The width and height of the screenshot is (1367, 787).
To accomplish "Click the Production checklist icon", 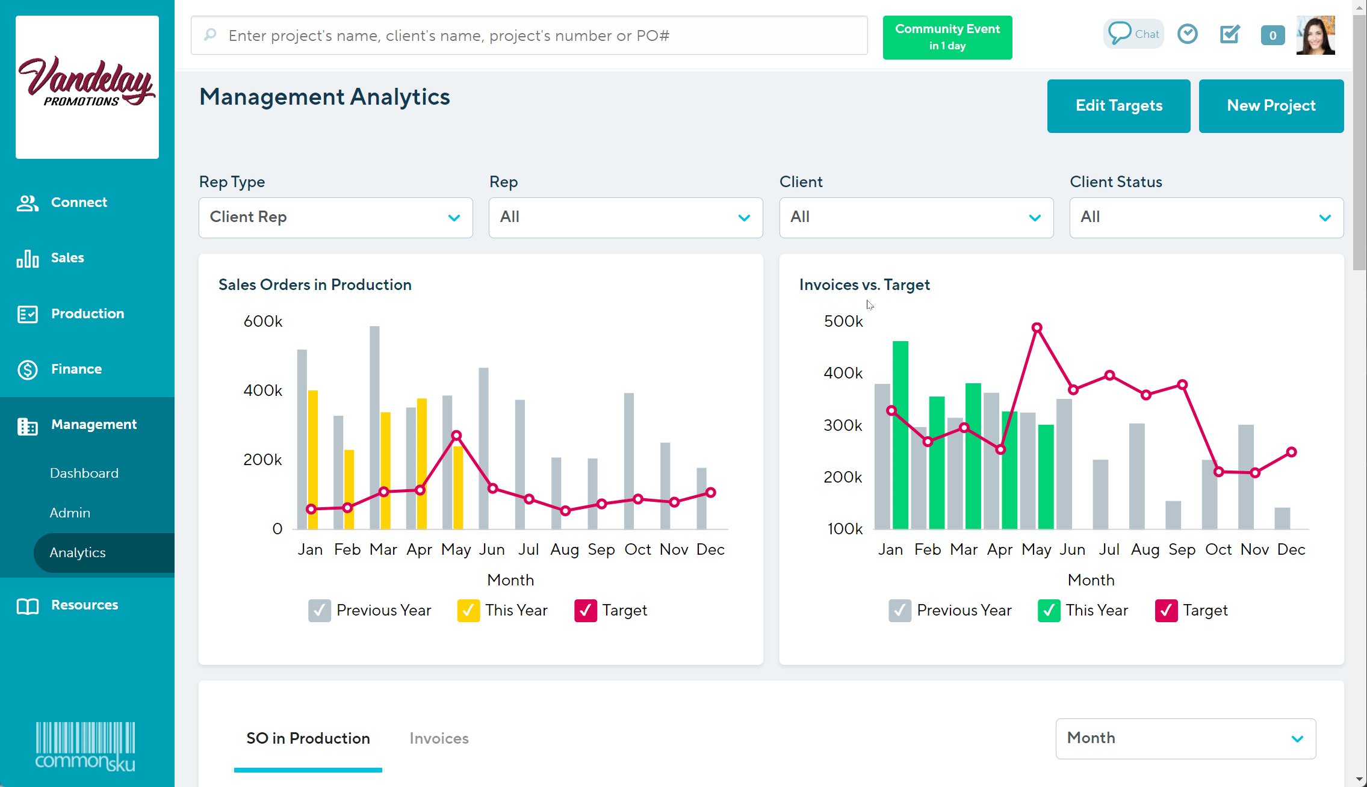I will [28, 314].
